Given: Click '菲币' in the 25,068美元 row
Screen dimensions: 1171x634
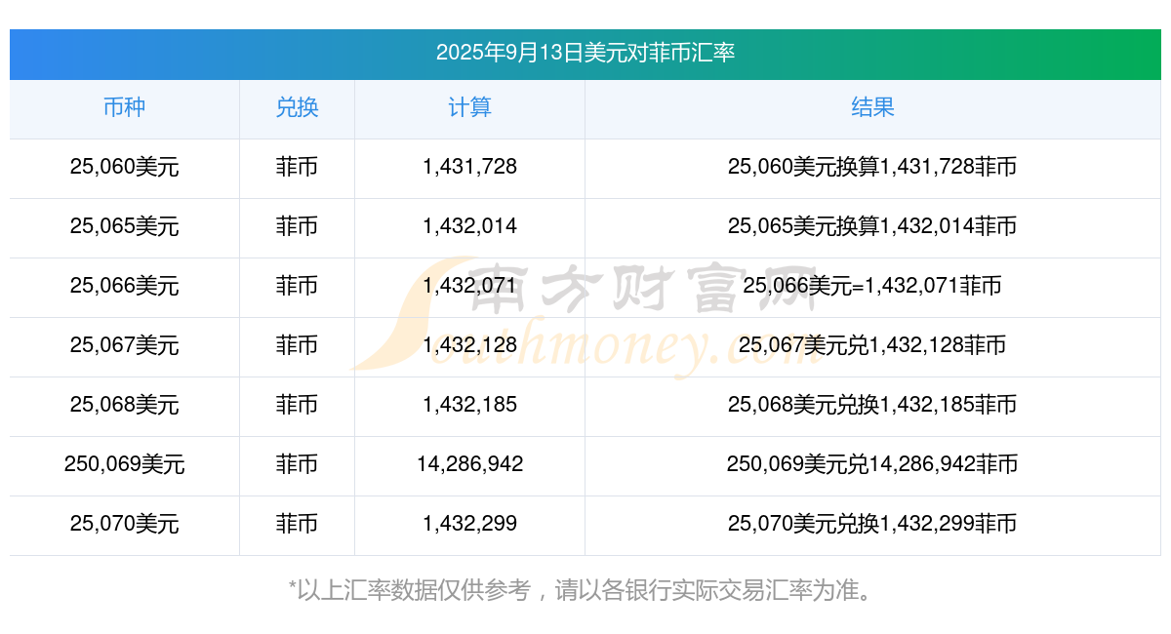Looking at the screenshot, I should pyautogui.click(x=297, y=405).
